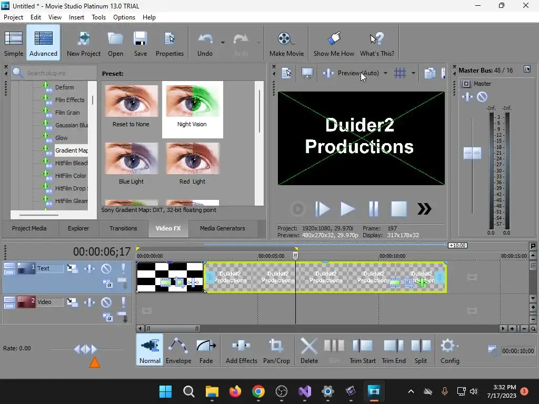This screenshot has height=404, width=539.
Task: Open project Properties
Action: coord(169,44)
